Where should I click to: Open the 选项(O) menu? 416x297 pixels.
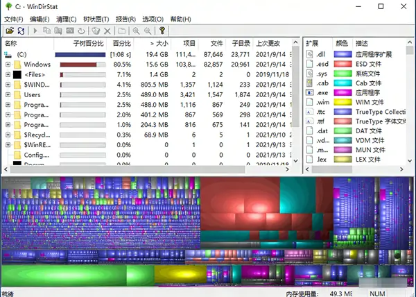(x=152, y=19)
